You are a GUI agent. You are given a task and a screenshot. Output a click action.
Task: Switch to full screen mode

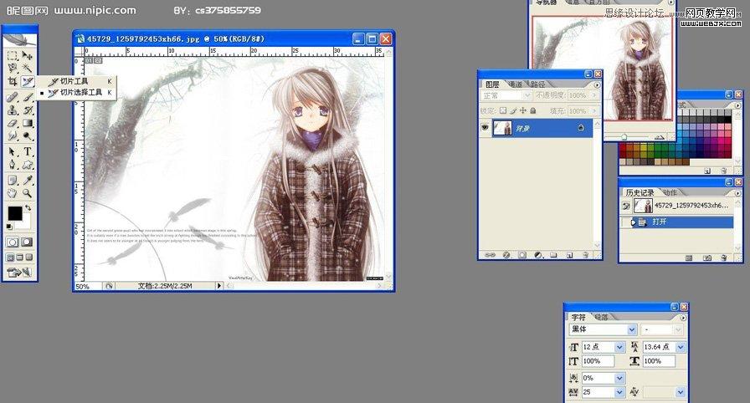coord(29,258)
